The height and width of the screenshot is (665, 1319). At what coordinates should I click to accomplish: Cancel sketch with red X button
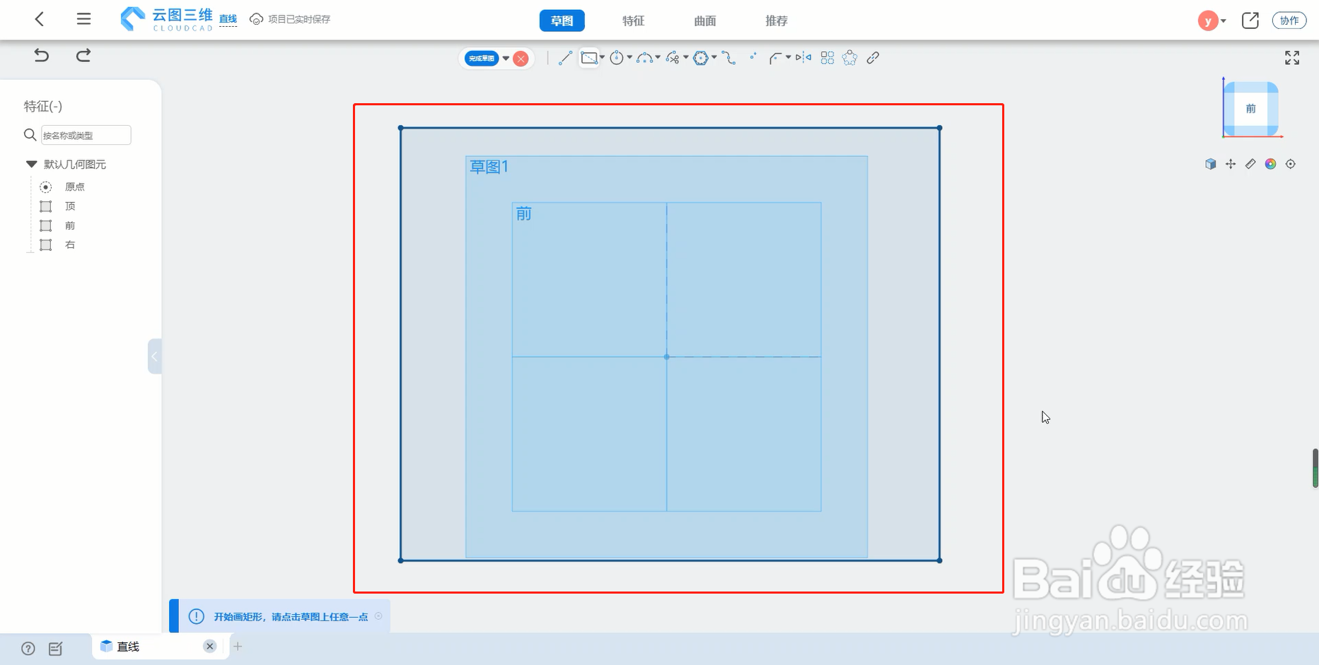click(521, 59)
